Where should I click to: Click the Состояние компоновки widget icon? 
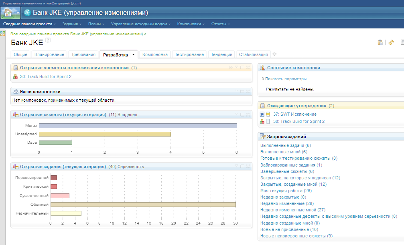(262, 68)
